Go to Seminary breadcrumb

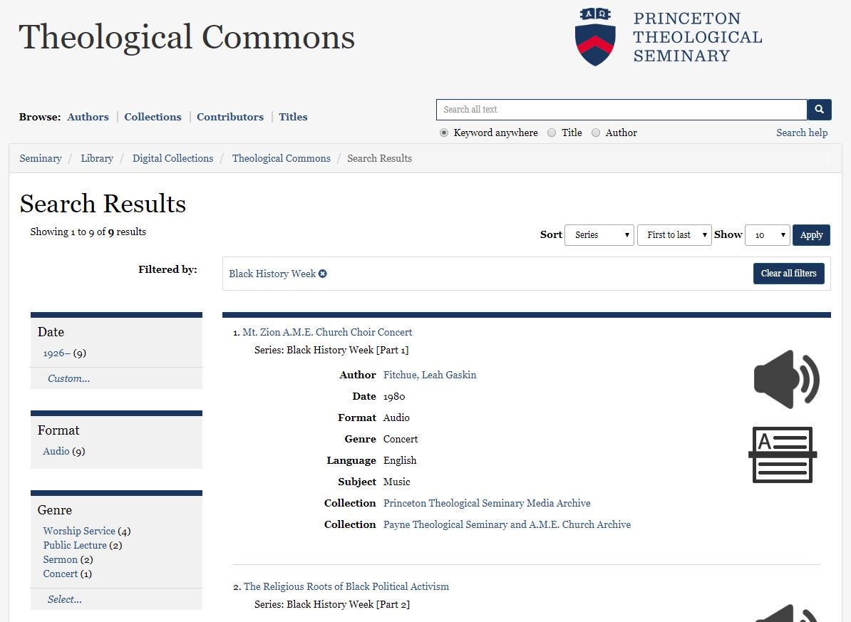pos(41,158)
